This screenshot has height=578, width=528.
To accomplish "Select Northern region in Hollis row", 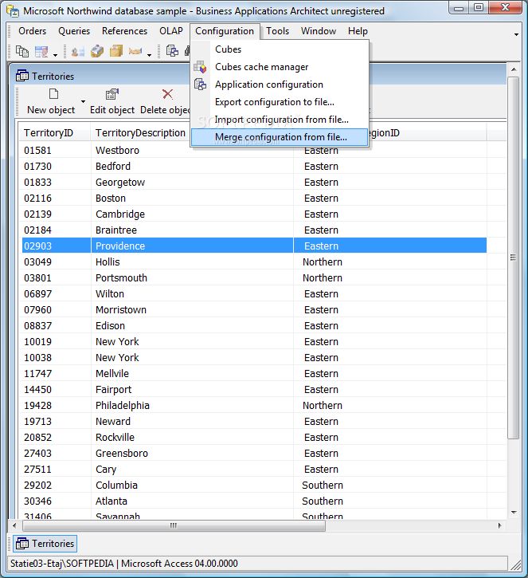I will coord(390,261).
